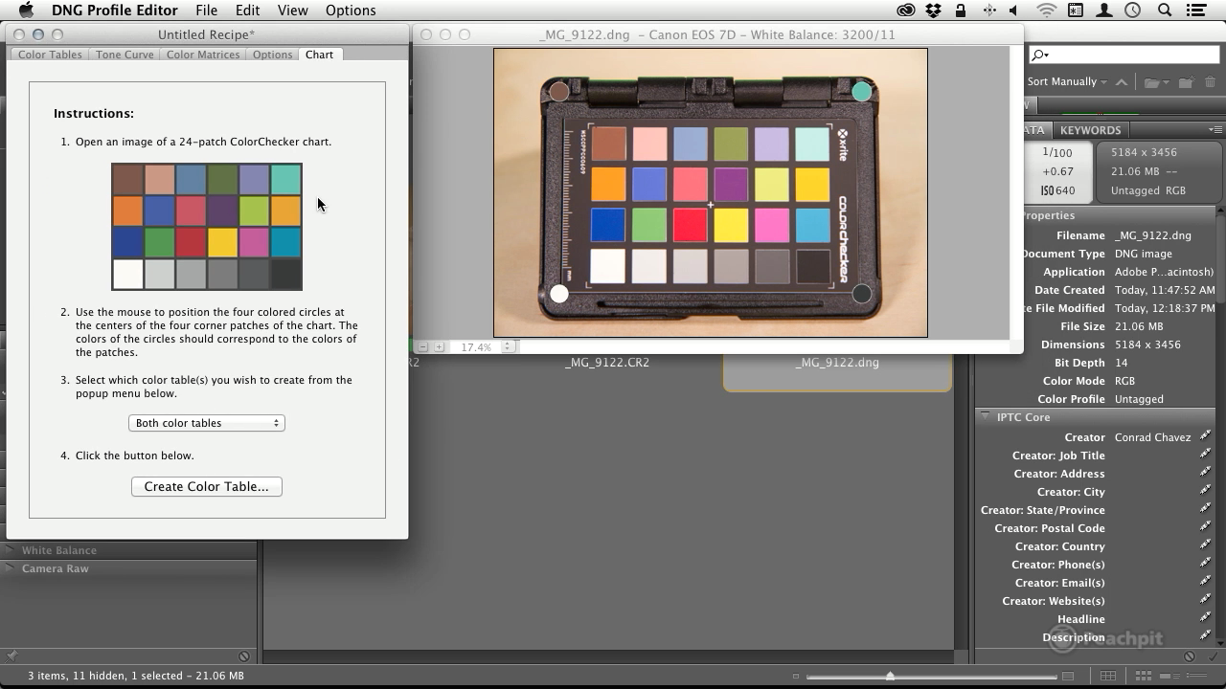Select the Color Matrices tab
The width and height of the screenshot is (1226, 689).
pyautogui.click(x=203, y=55)
